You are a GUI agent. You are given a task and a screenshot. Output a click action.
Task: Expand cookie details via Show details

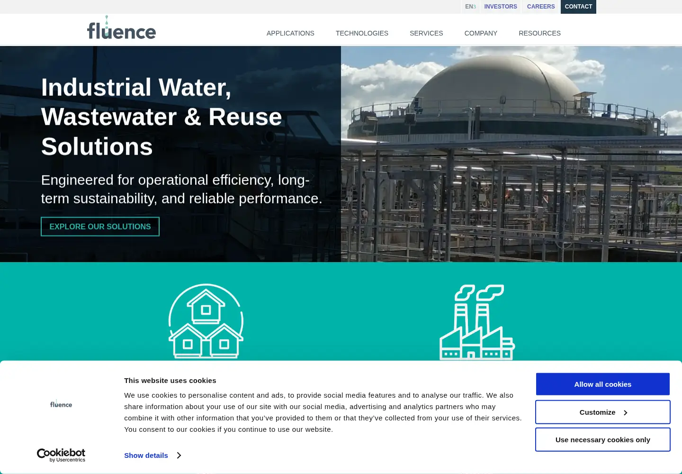[153, 456]
